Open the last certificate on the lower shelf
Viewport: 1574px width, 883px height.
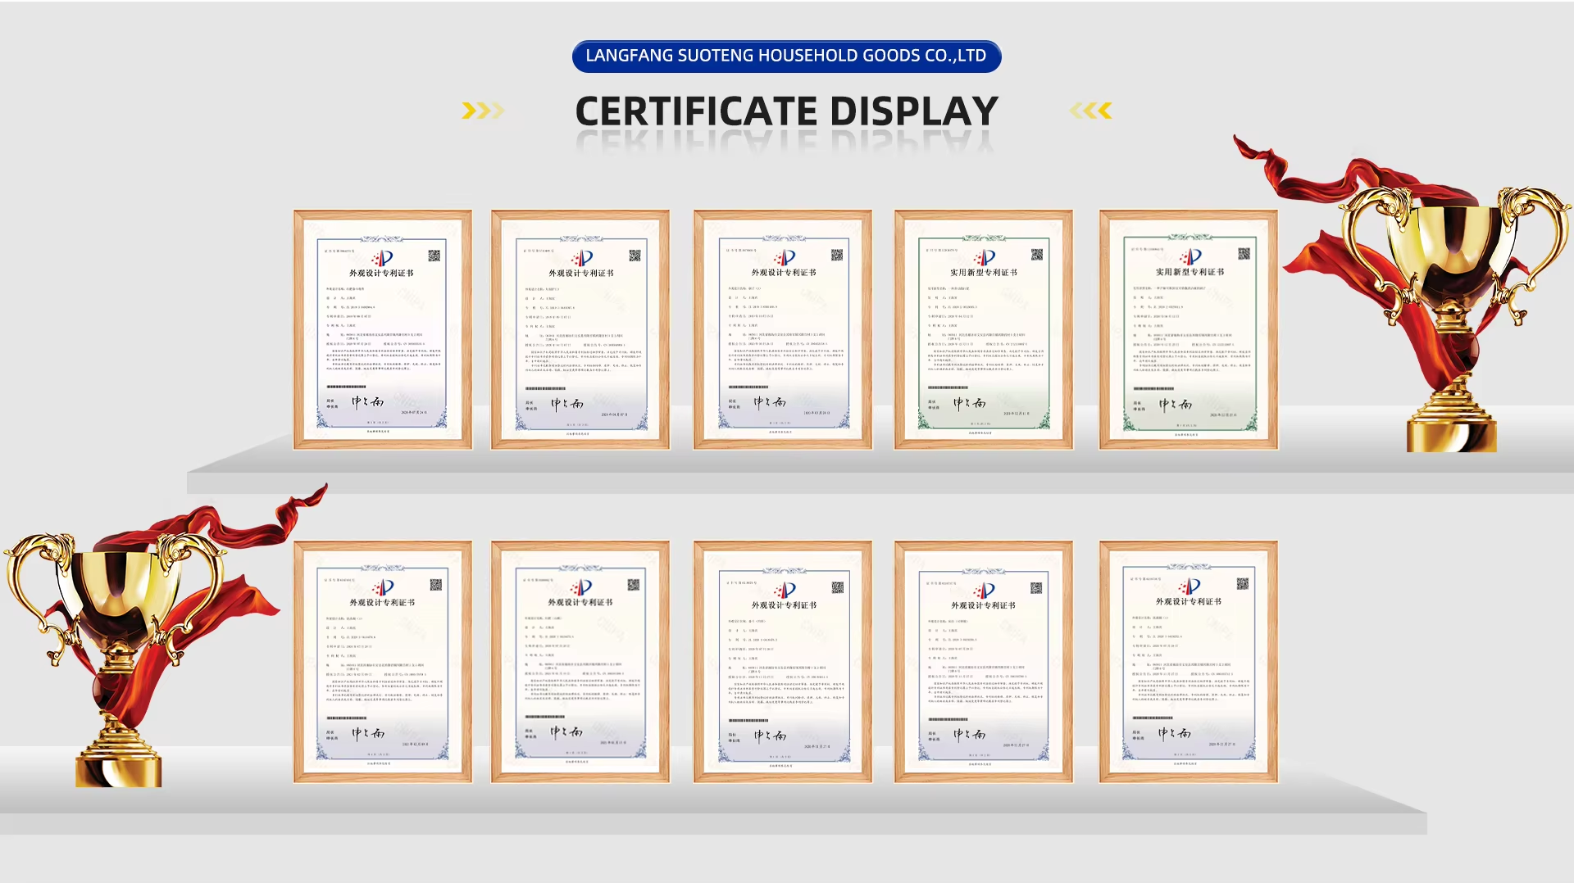click(x=1189, y=662)
